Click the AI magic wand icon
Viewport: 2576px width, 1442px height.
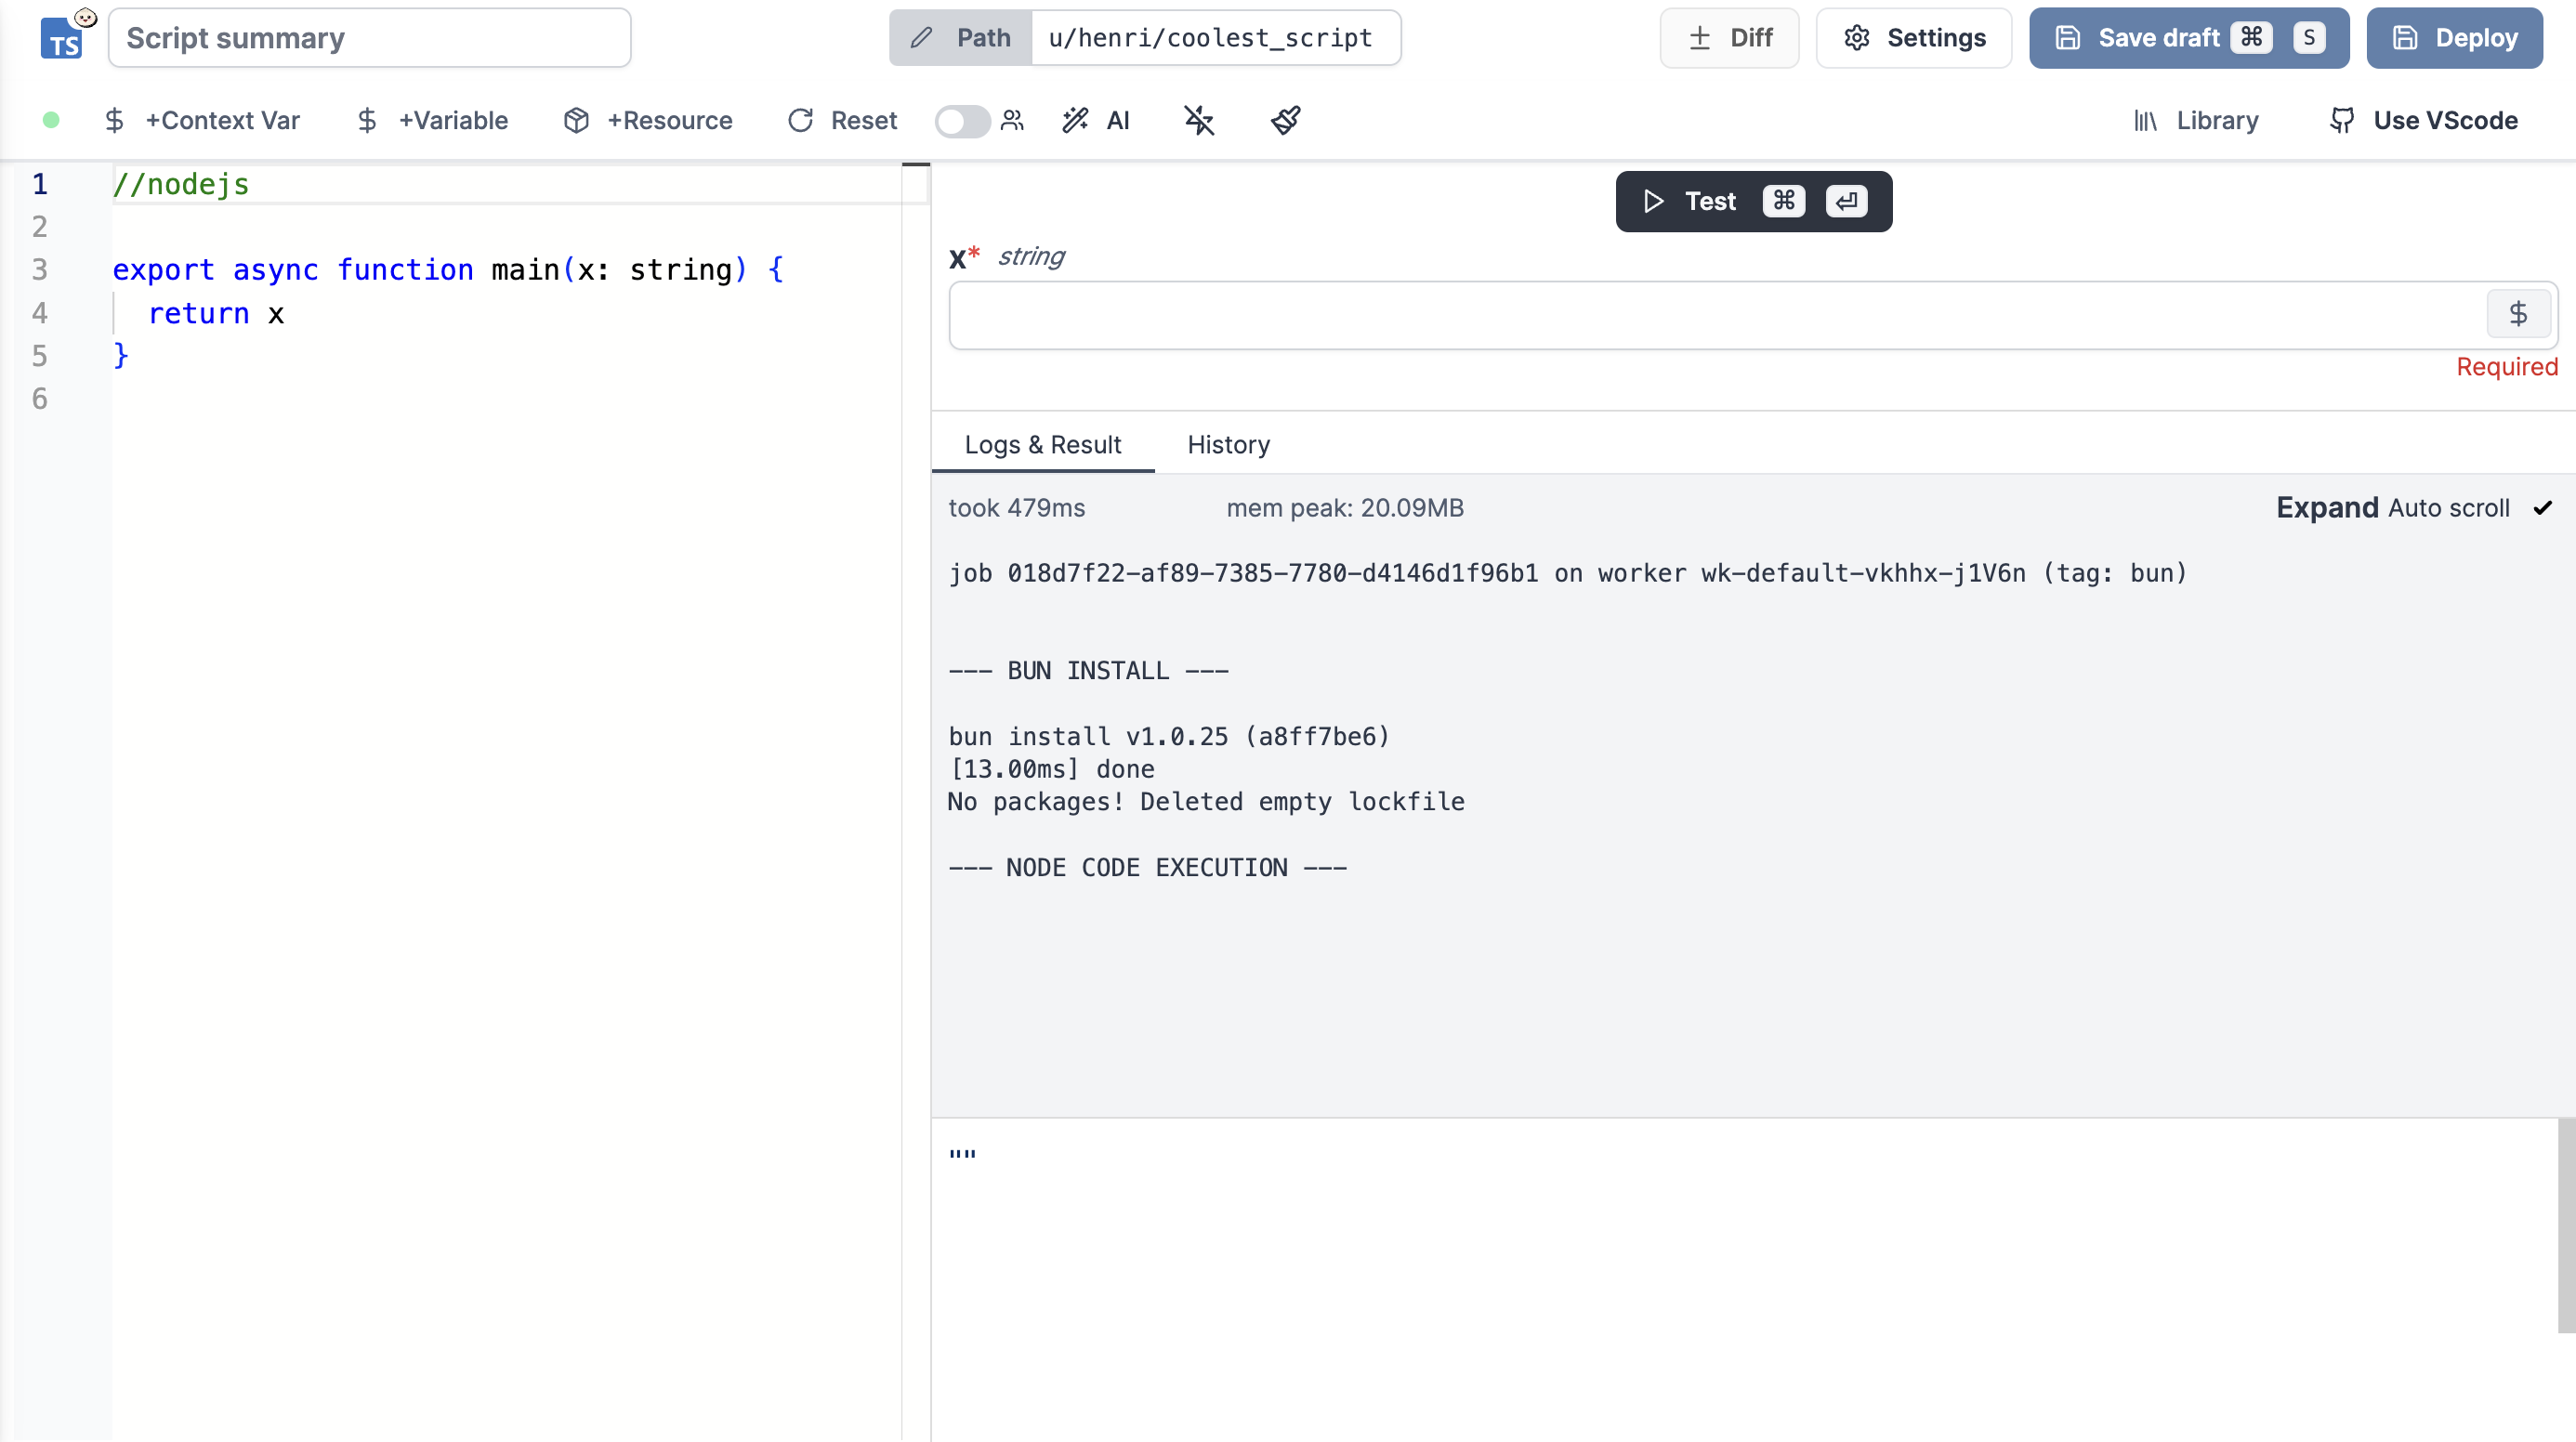tap(1076, 120)
